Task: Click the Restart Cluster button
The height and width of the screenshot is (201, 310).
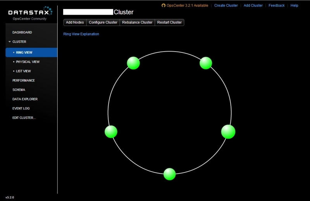Action: point(169,22)
